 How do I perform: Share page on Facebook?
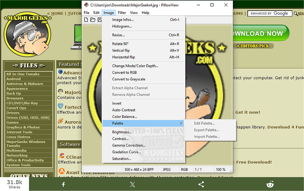[x=63, y=185]
